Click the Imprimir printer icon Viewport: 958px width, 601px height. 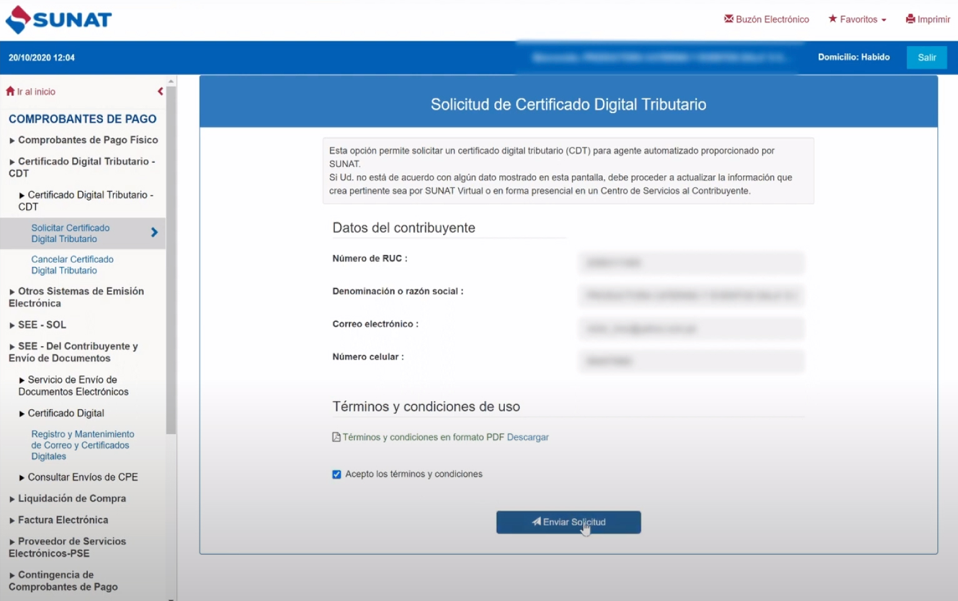[x=911, y=19]
